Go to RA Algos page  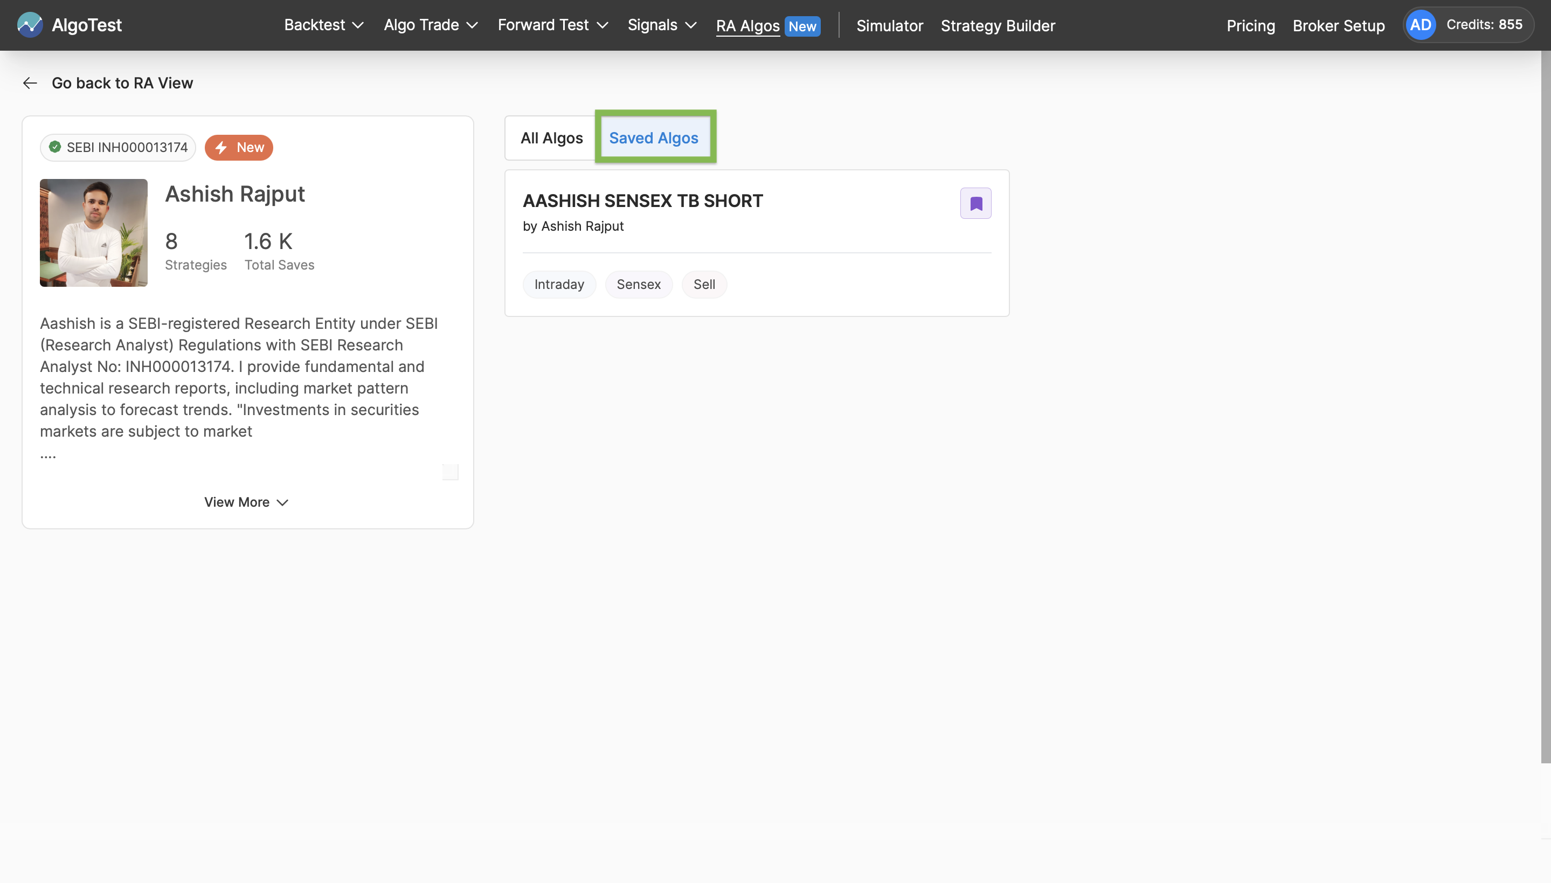coord(747,26)
